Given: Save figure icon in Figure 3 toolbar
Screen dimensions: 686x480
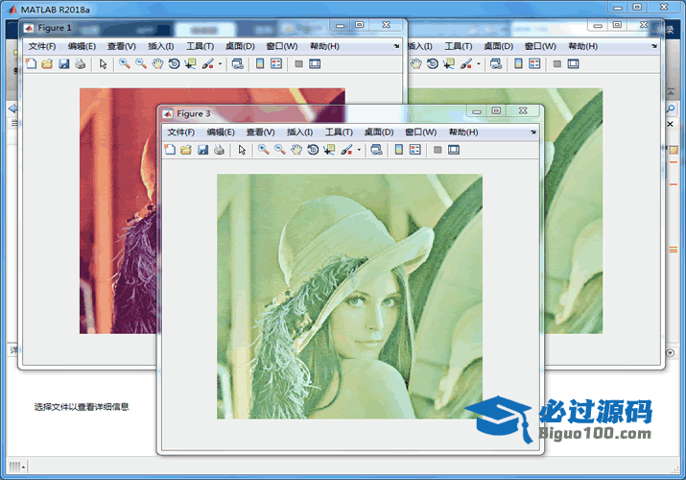Looking at the screenshot, I should (202, 150).
